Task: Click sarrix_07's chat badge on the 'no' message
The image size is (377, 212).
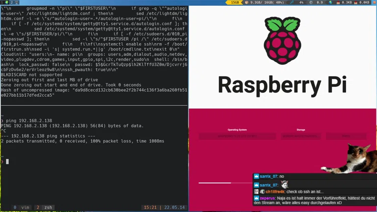Action: click(x=256, y=176)
